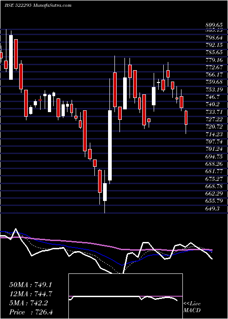Click the 668.78 price axis label
The height and width of the screenshot is (319, 228).
(x=214, y=186)
